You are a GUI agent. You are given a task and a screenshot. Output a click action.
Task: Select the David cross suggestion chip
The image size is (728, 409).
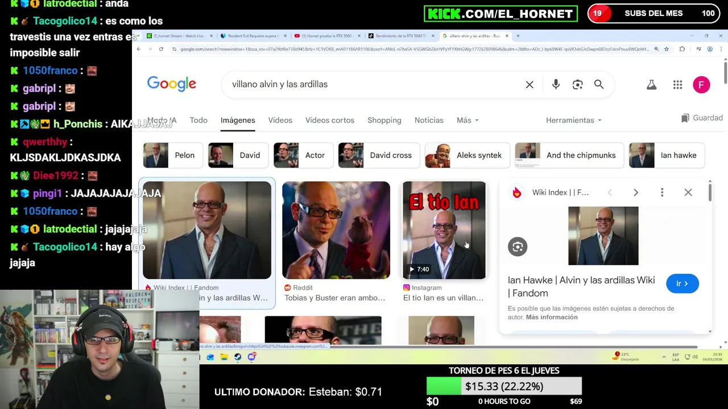pyautogui.click(x=378, y=156)
